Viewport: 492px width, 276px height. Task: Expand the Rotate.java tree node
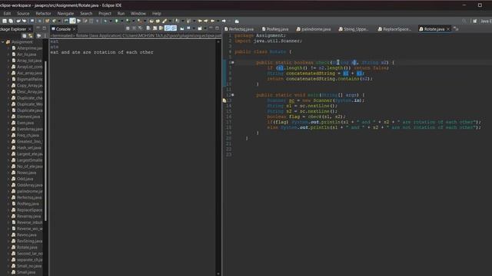[8, 248]
